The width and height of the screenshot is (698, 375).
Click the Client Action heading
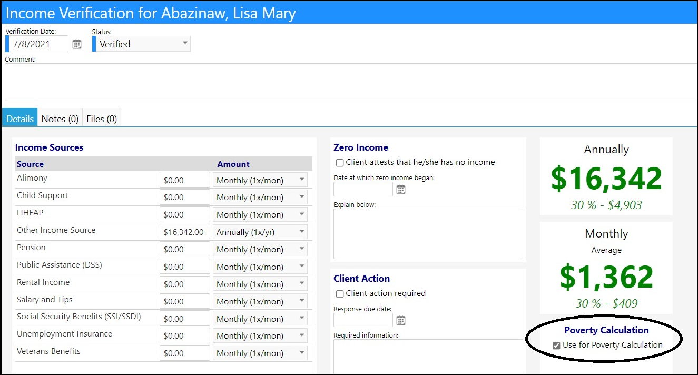point(361,279)
